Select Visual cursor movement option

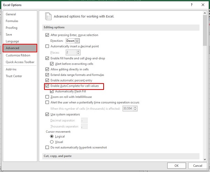click(52, 142)
